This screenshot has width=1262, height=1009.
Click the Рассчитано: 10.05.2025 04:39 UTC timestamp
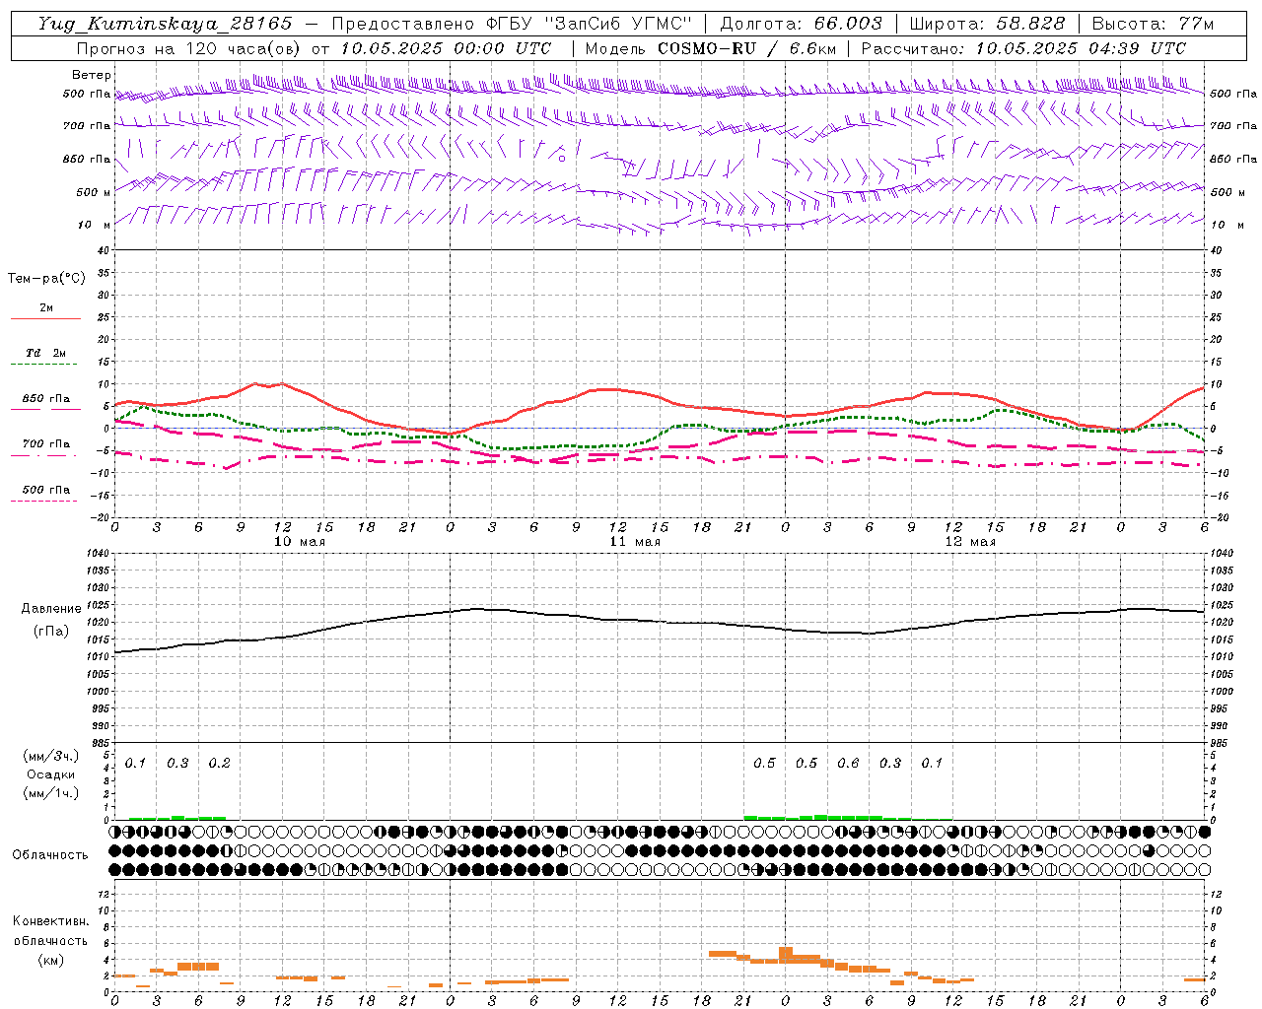point(1023,48)
